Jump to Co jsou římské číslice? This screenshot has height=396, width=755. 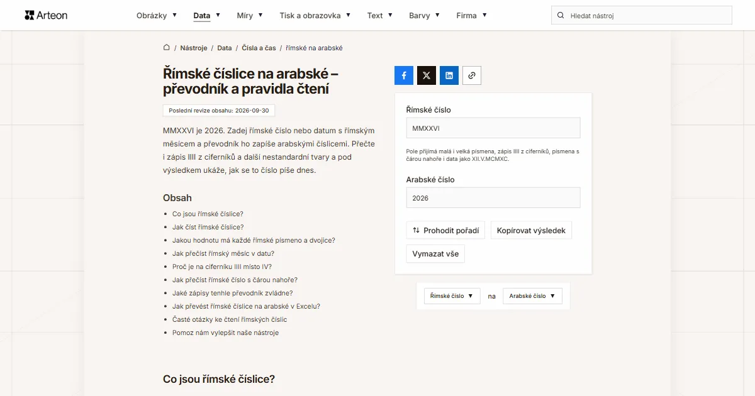208,214
